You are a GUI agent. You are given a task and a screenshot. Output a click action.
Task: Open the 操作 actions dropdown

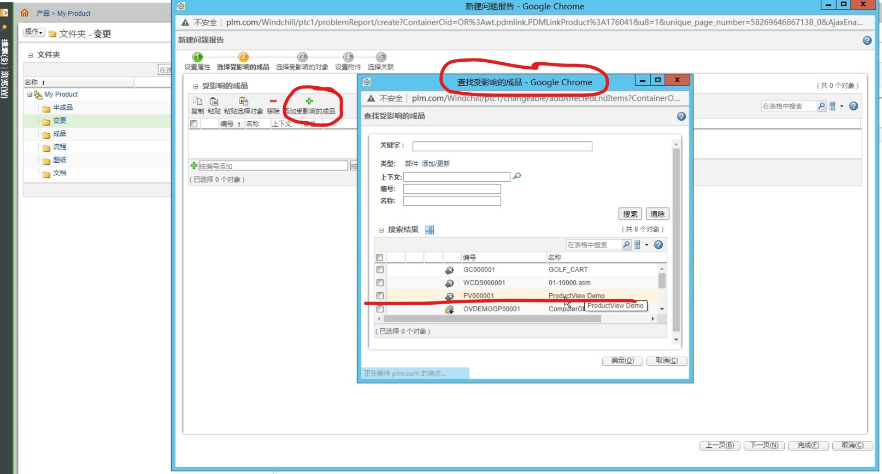click(34, 32)
